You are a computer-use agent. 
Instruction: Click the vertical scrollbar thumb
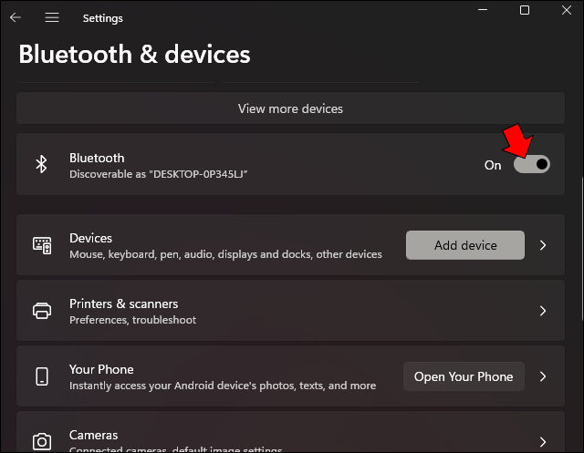click(x=582, y=249)
